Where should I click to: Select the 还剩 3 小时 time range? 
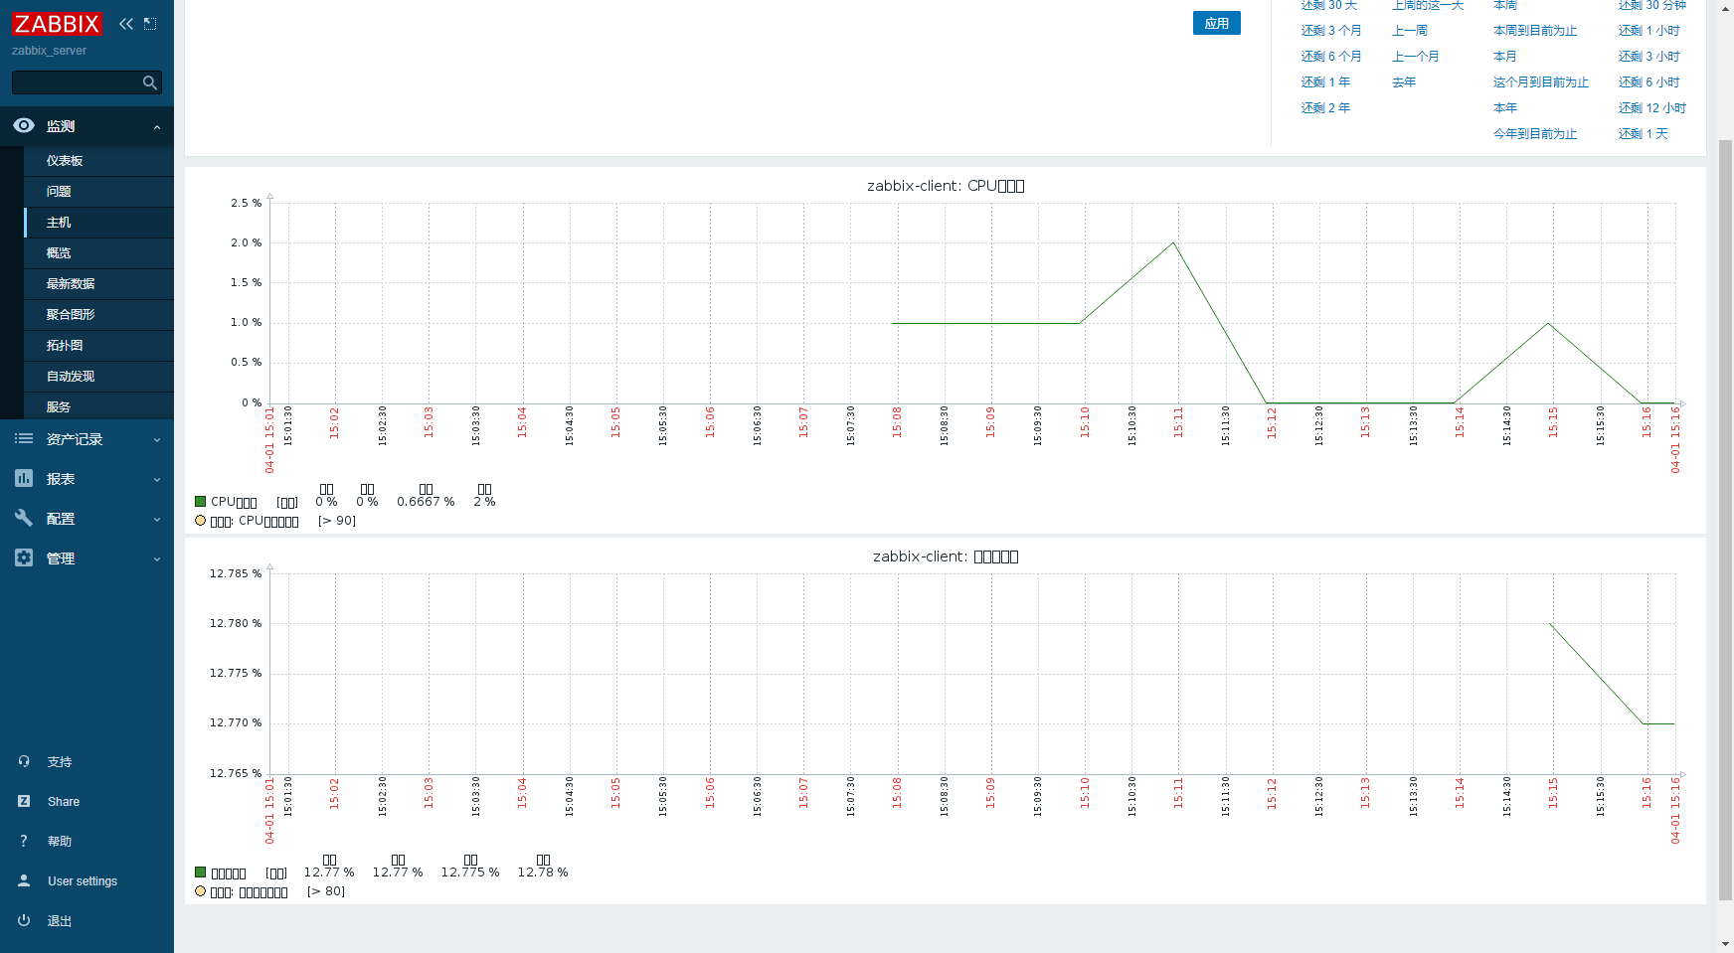[x=1648, y=57]
